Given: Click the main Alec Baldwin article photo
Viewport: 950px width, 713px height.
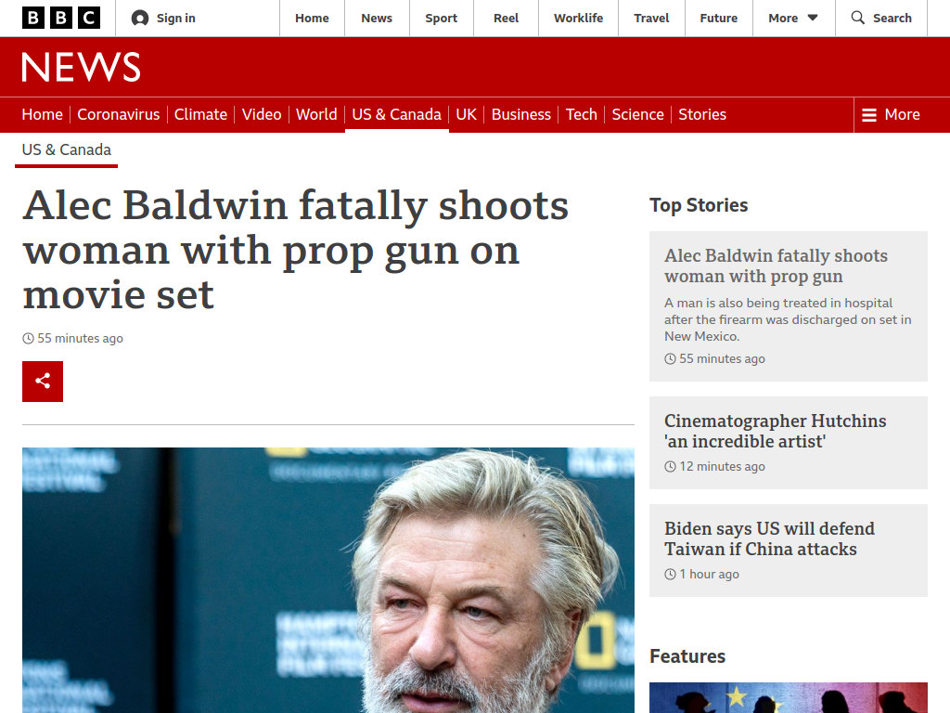Looking at the screenshot, I should click(x=328, y=580).
